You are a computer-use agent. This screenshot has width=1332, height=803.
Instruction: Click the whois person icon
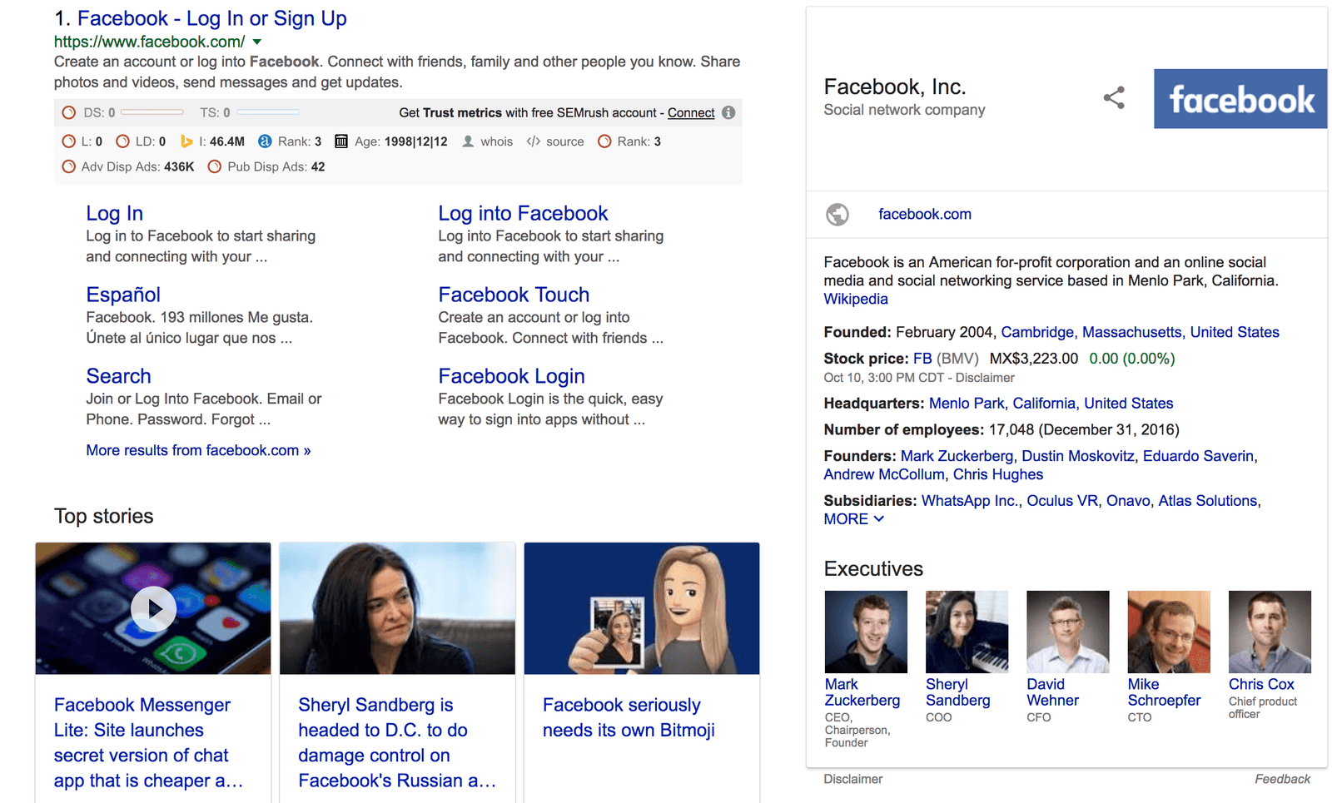468,141
